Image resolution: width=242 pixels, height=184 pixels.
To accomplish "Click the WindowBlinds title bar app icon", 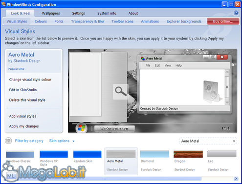I will [3, 4].
